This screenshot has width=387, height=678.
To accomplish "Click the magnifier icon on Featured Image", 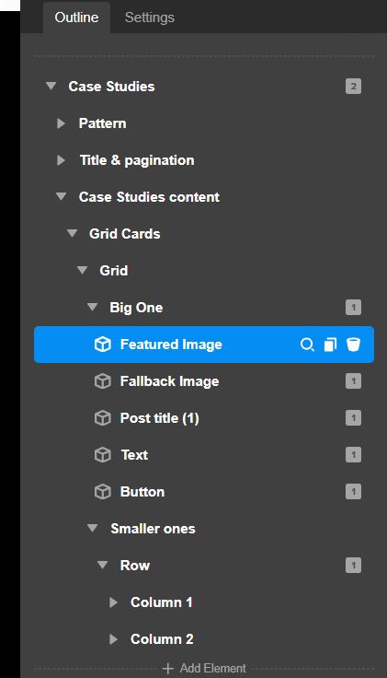I will click(x=307, y=345).
